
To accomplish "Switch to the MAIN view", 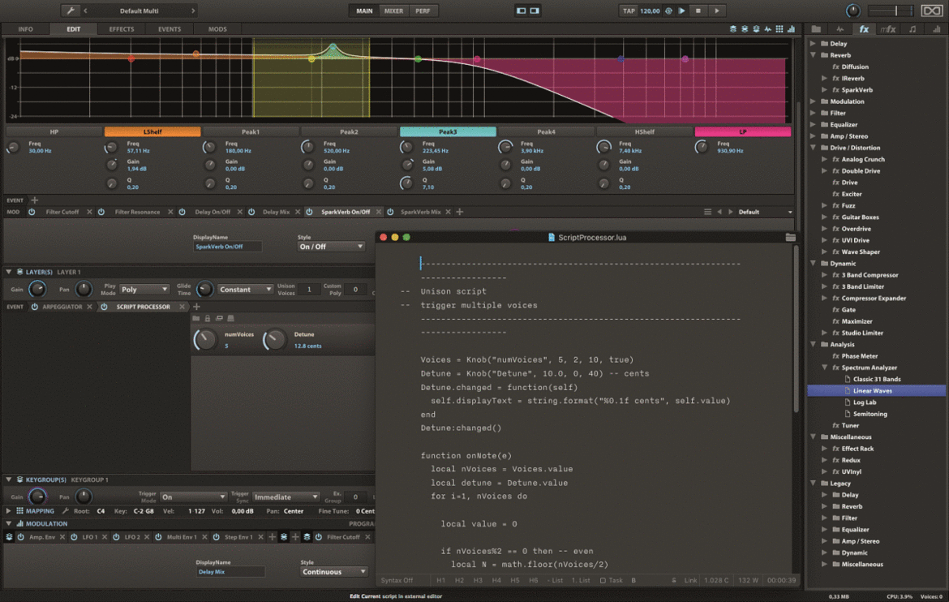I will point(364,11).
